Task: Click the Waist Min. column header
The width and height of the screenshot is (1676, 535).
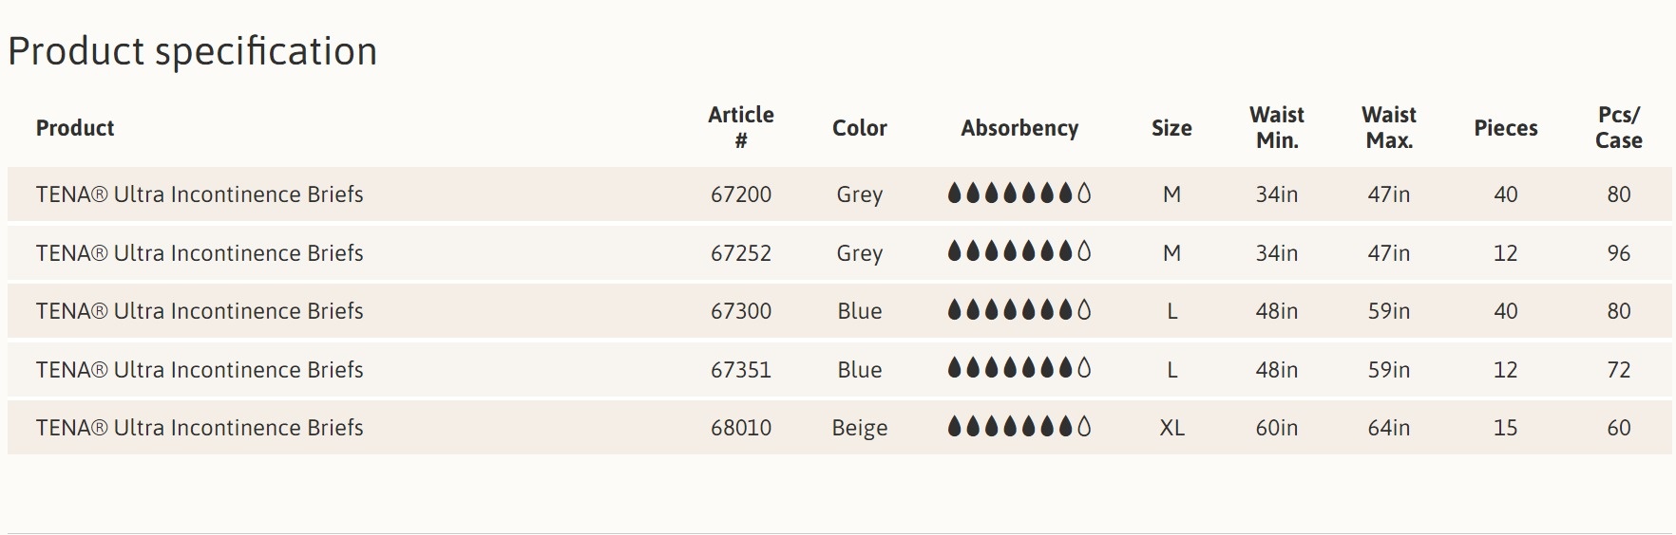Action: point(1276,127)
